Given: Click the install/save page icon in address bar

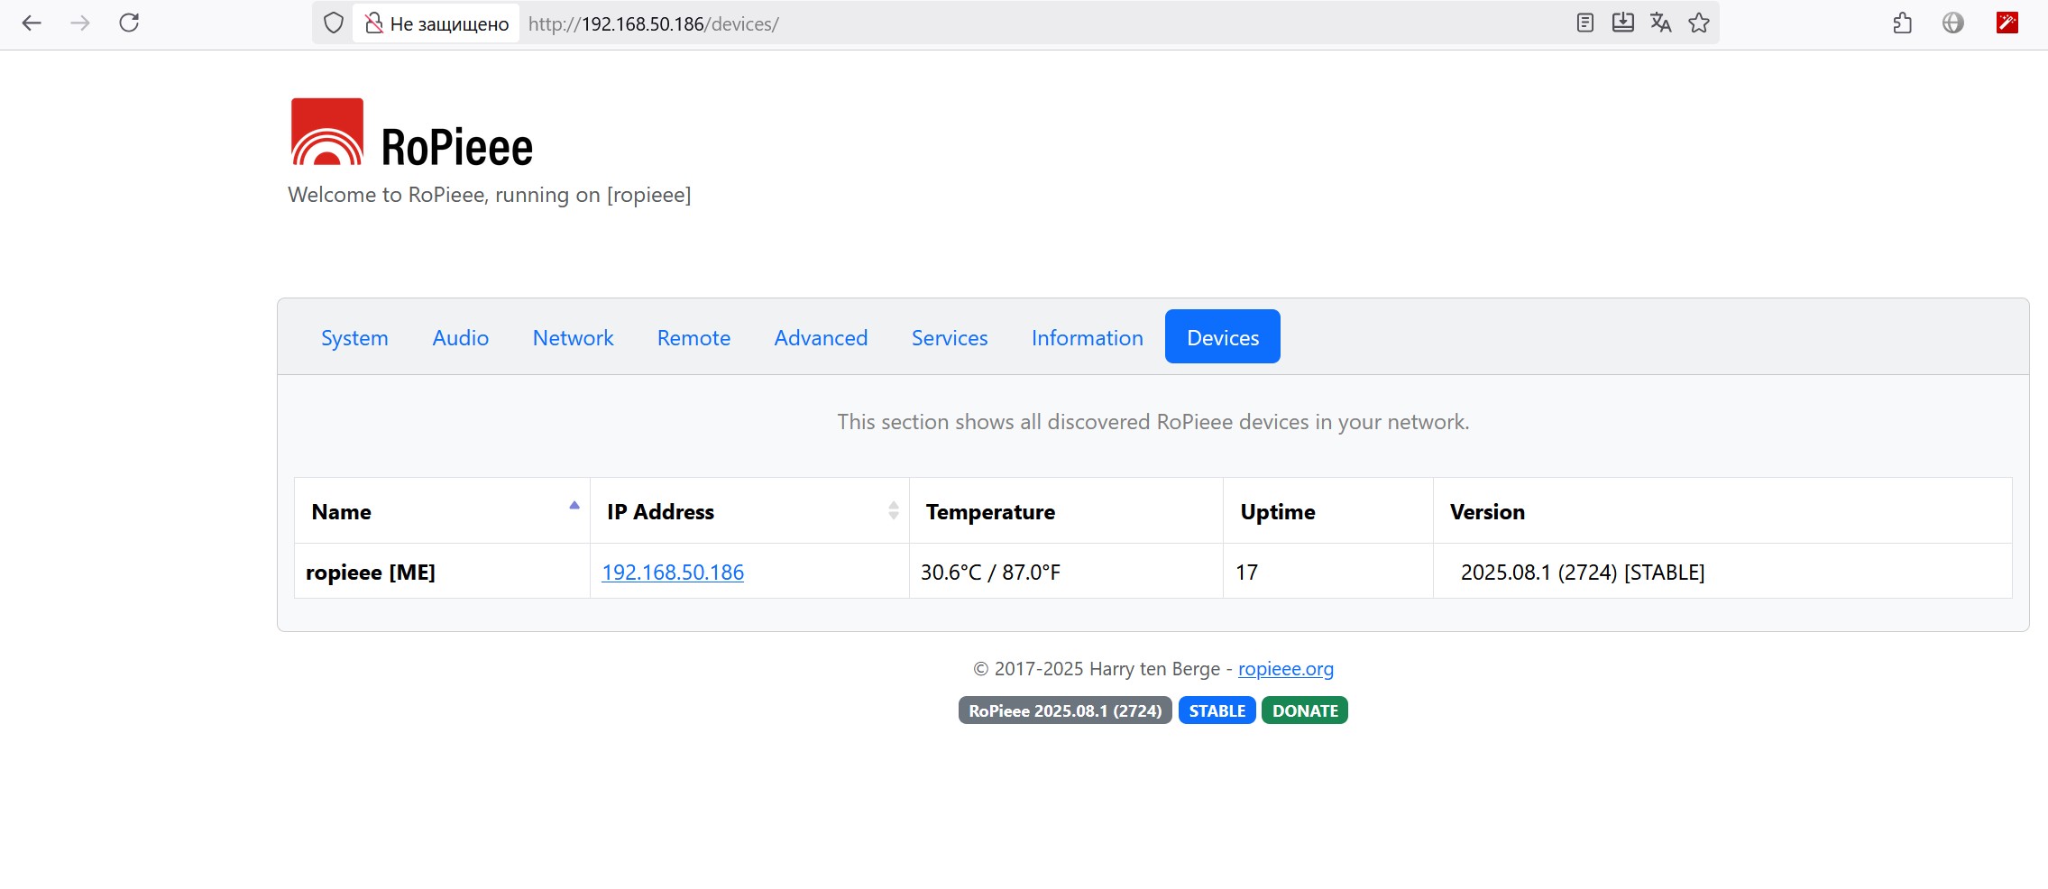Looking at the screenshot, I should click(x=1622, y=23).
